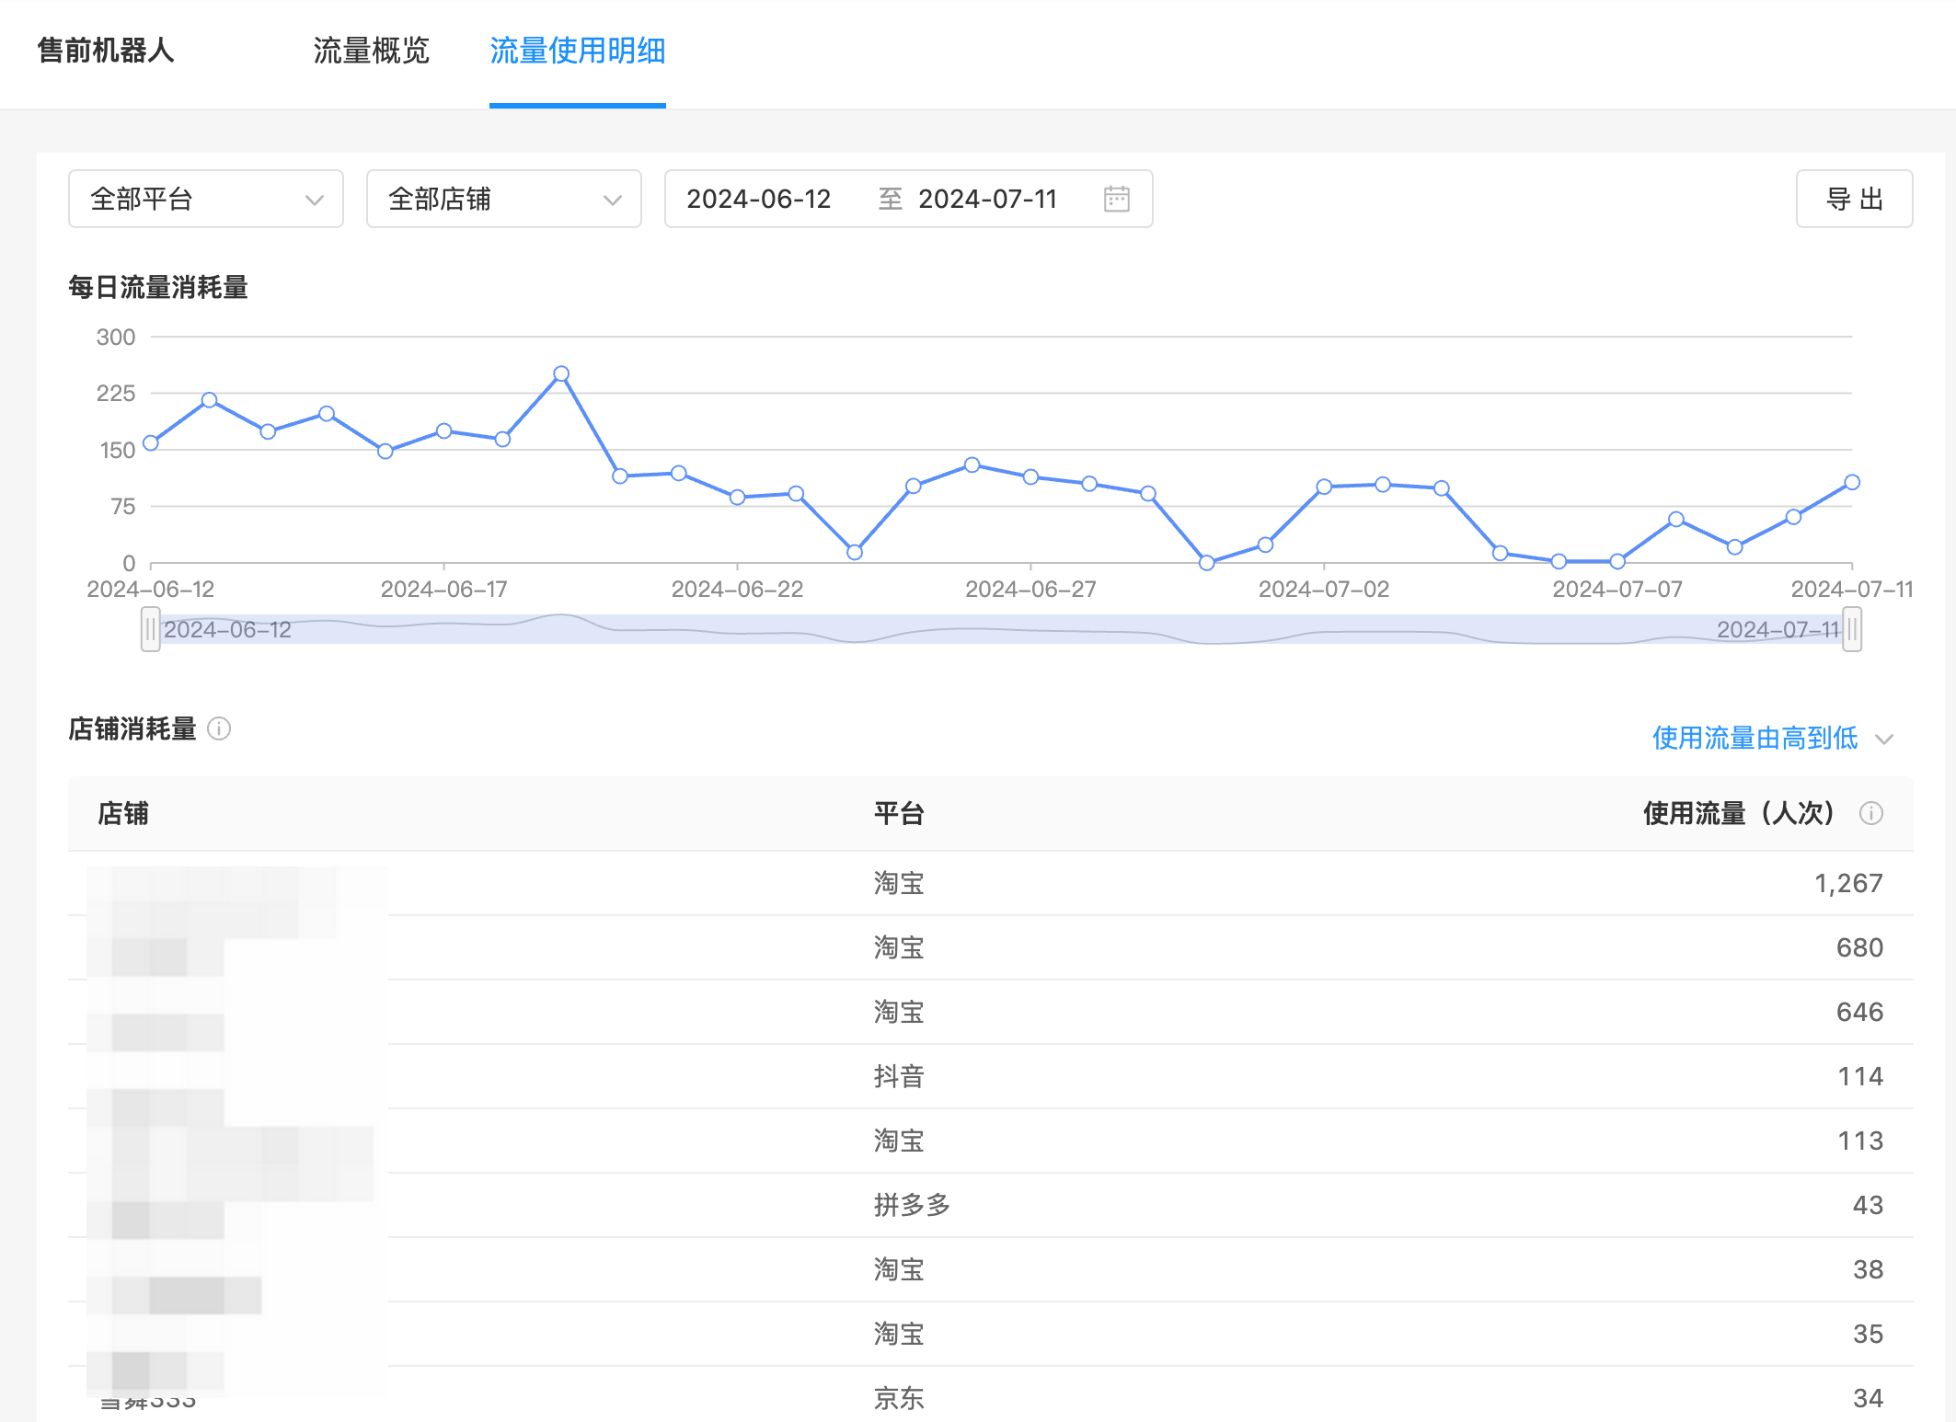Click the 35 usage value
Screen dimensions: 1956x1422
(x=1868, y=1334)
